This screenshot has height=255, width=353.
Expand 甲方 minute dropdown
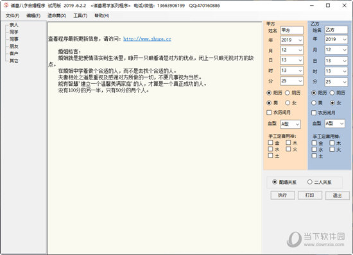pos(300,81)
